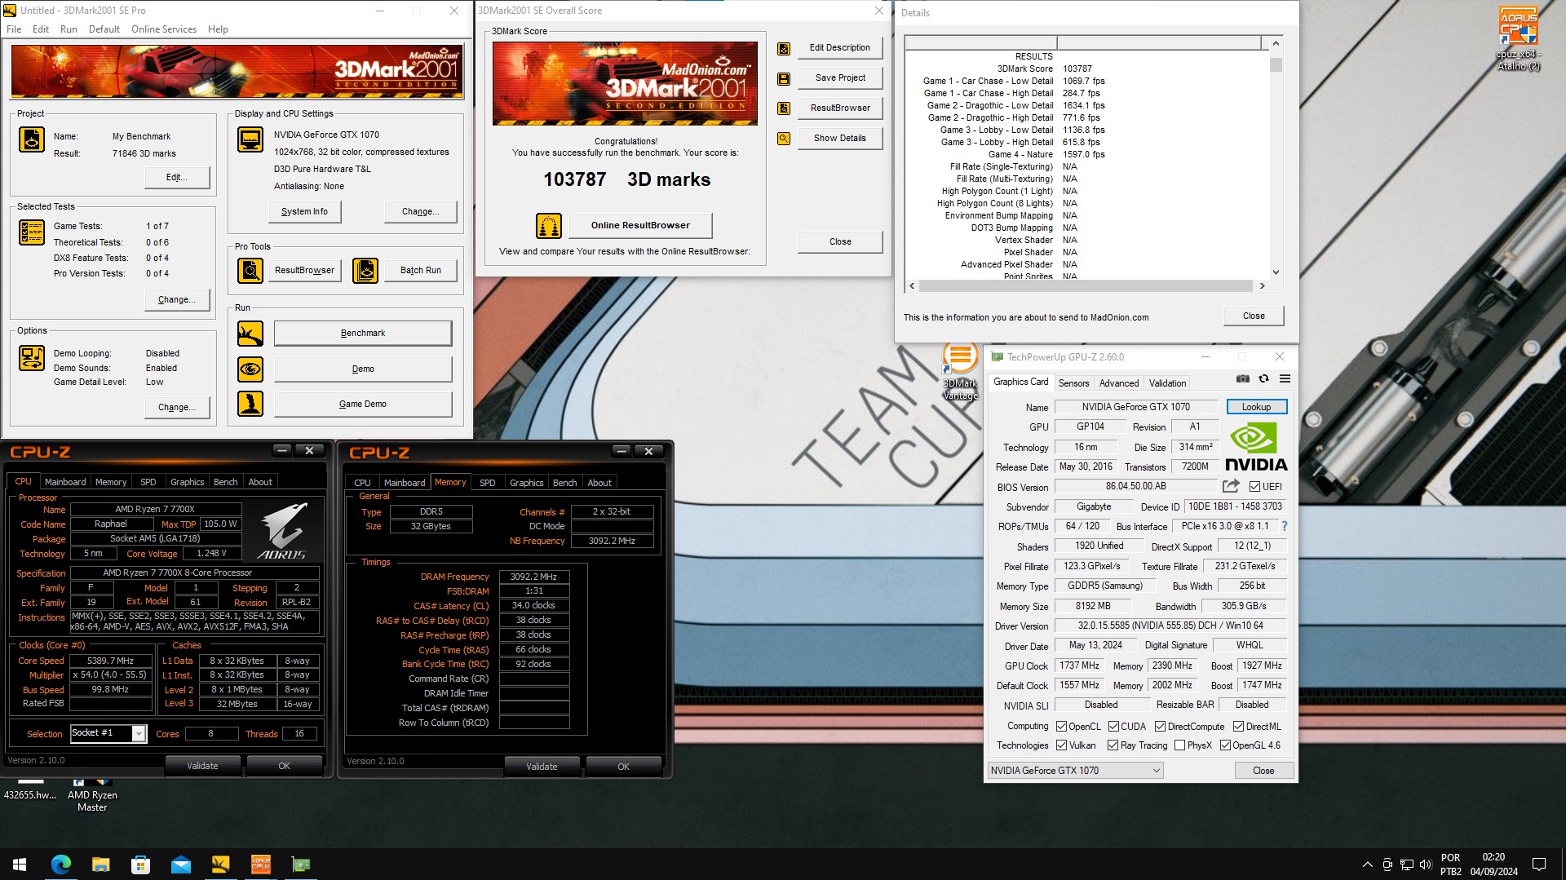Click the Batch Run icon under Pro Tools
This screenshot has width=1566, height=880.
(365, 270)
